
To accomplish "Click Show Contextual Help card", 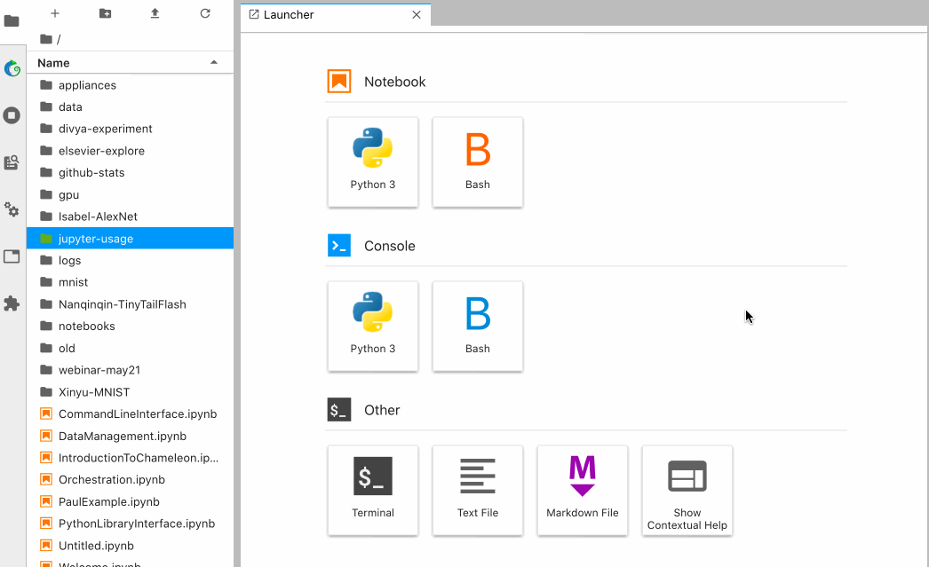I will pos(687,491).
